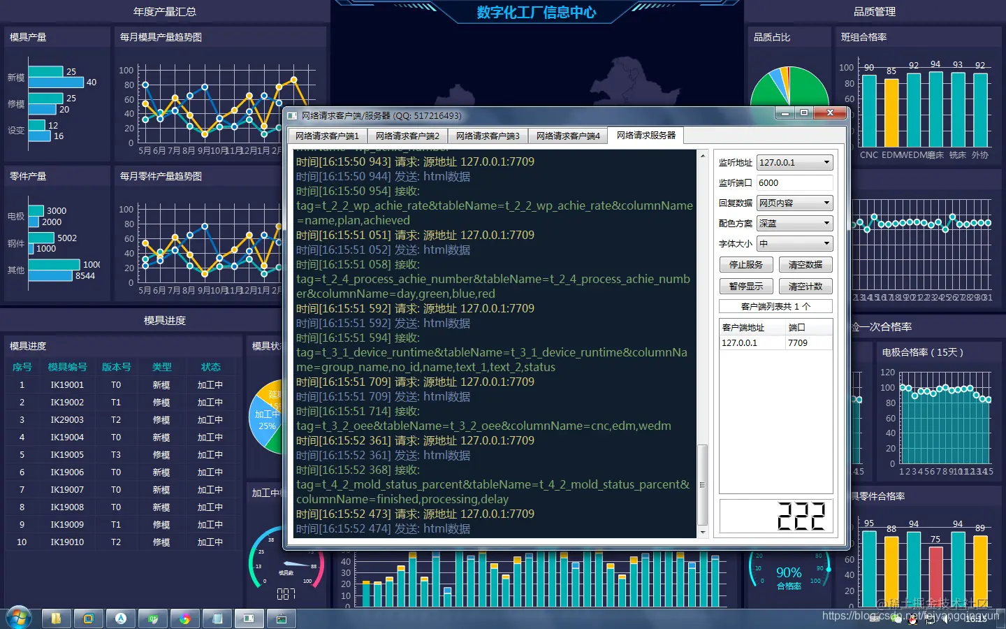Click the log scrollbar thumb
Image resolution: width=1006 pixels, height=629 pixels.
[703, 484]
